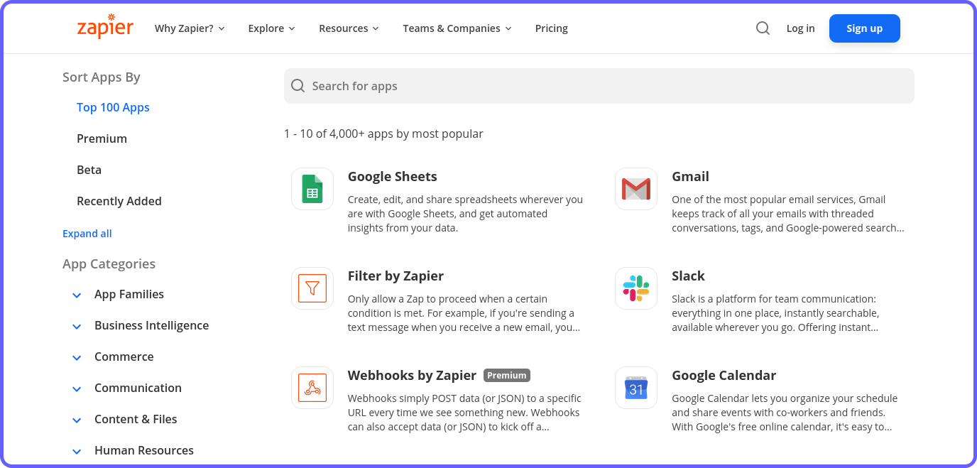Open the Resources dropdown menu
Image resolution: width=977 pixels, height=468 pixels.
(349, 28)
